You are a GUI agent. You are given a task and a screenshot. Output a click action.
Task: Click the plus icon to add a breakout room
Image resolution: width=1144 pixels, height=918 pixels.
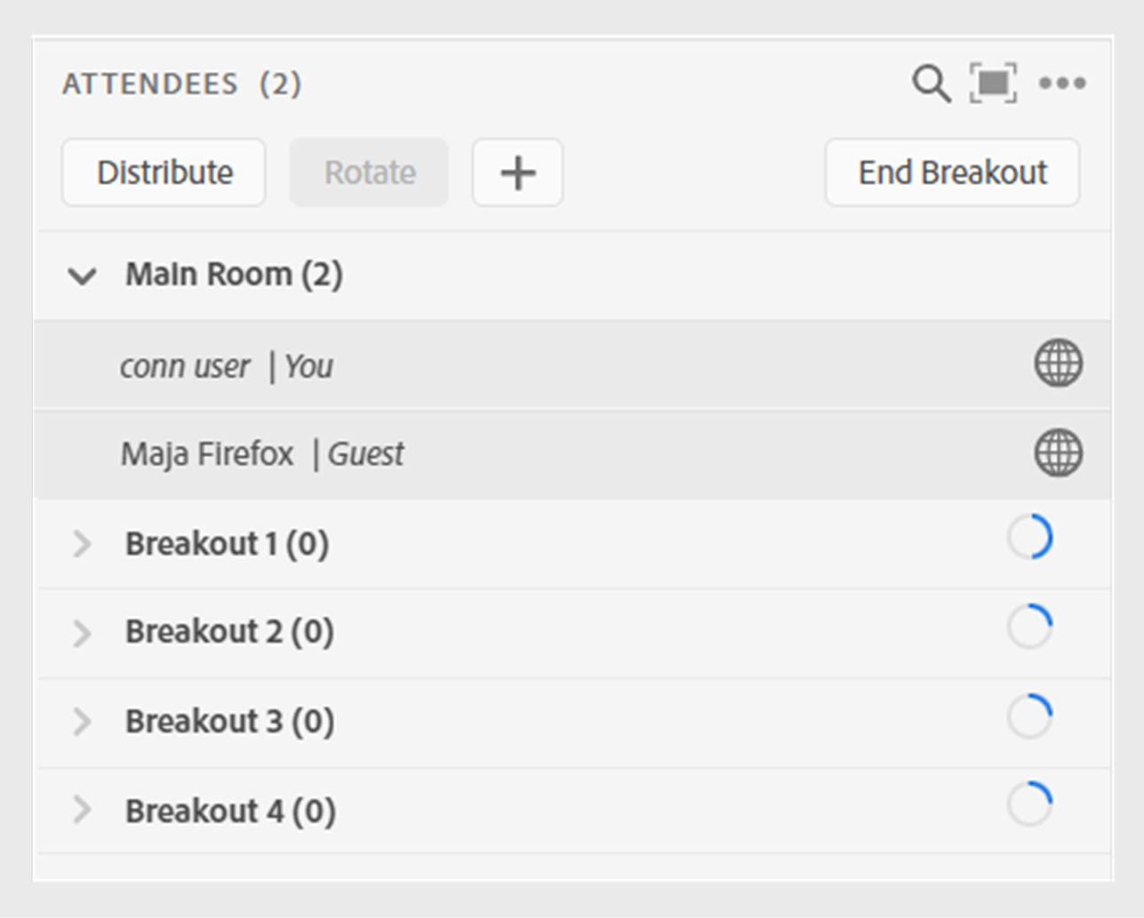coord(516,172)
